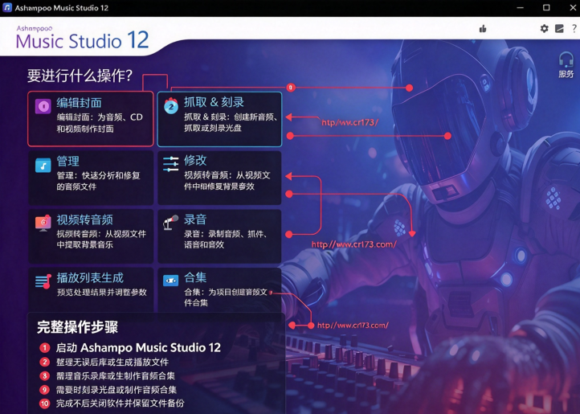Open help with the question mark icon
The height and width of the screenshot is (414, 580).
click(x=574, y=28)
